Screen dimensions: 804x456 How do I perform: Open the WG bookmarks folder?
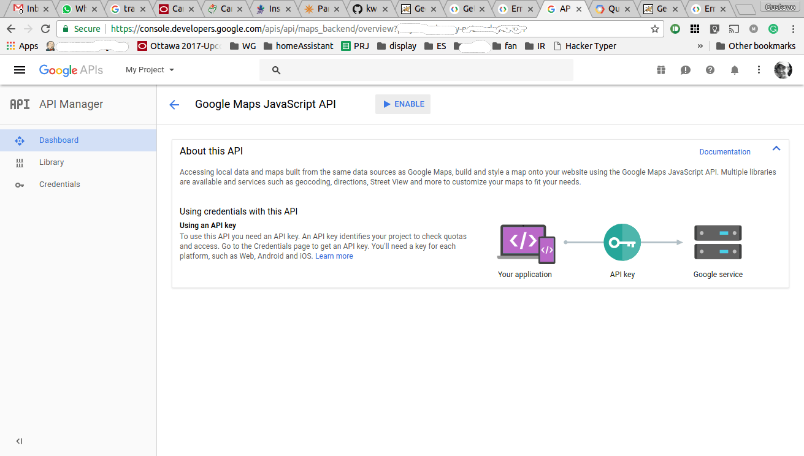243,46
